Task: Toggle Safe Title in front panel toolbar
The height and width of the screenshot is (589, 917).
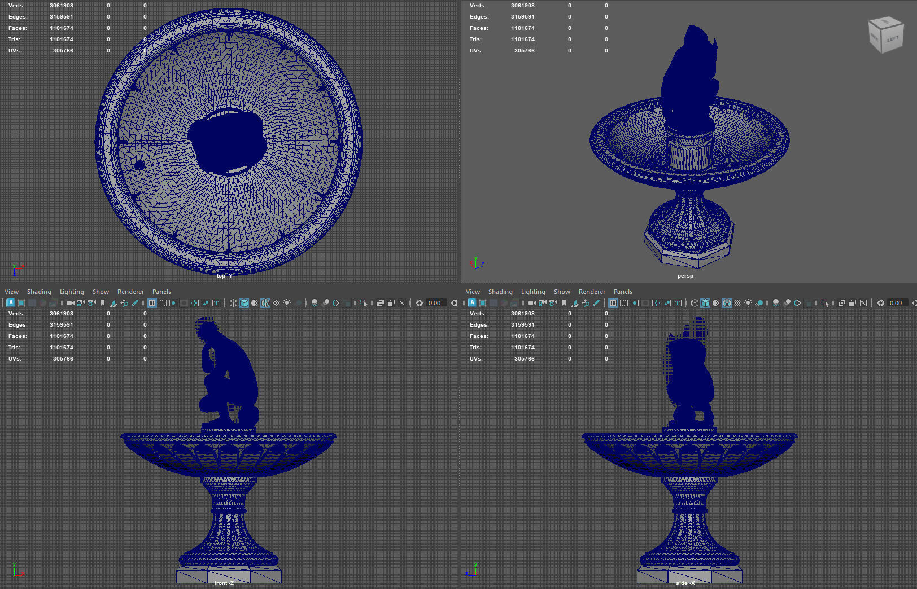Action: pyautogui.click(x=216, y=303)
